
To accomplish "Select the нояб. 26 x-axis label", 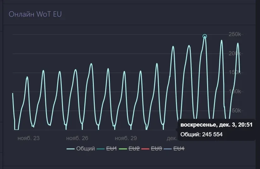I will coord(77,138).
